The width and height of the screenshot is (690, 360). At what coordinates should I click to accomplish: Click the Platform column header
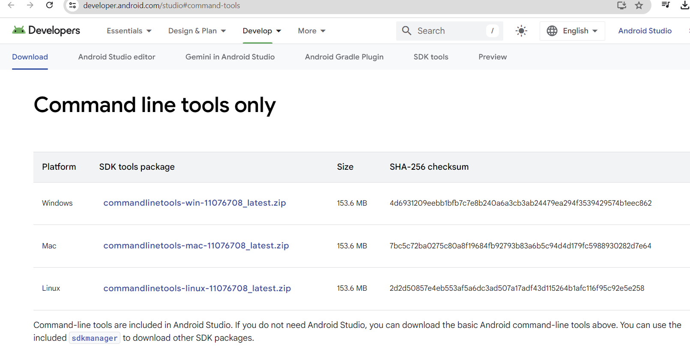[59, 167]
